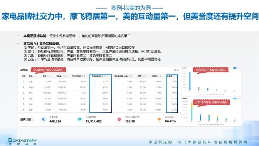
Task: Click the info icon beside 声量份额(SOV) header
Action: (104, 76)
